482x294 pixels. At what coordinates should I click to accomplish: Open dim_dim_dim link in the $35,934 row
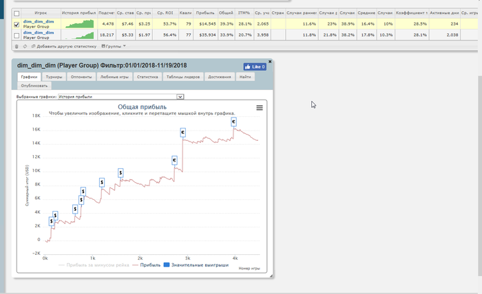tap(39, 32)
